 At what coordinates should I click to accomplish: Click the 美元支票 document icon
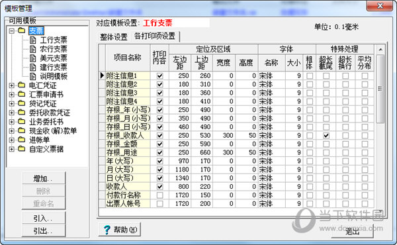pos(33,58)
